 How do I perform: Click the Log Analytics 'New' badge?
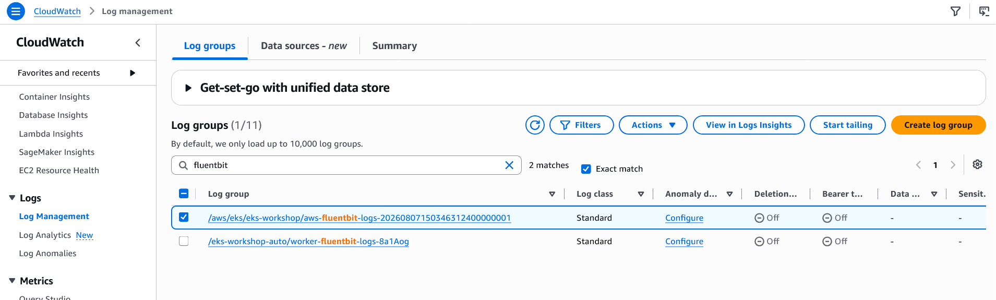(85, 235)
